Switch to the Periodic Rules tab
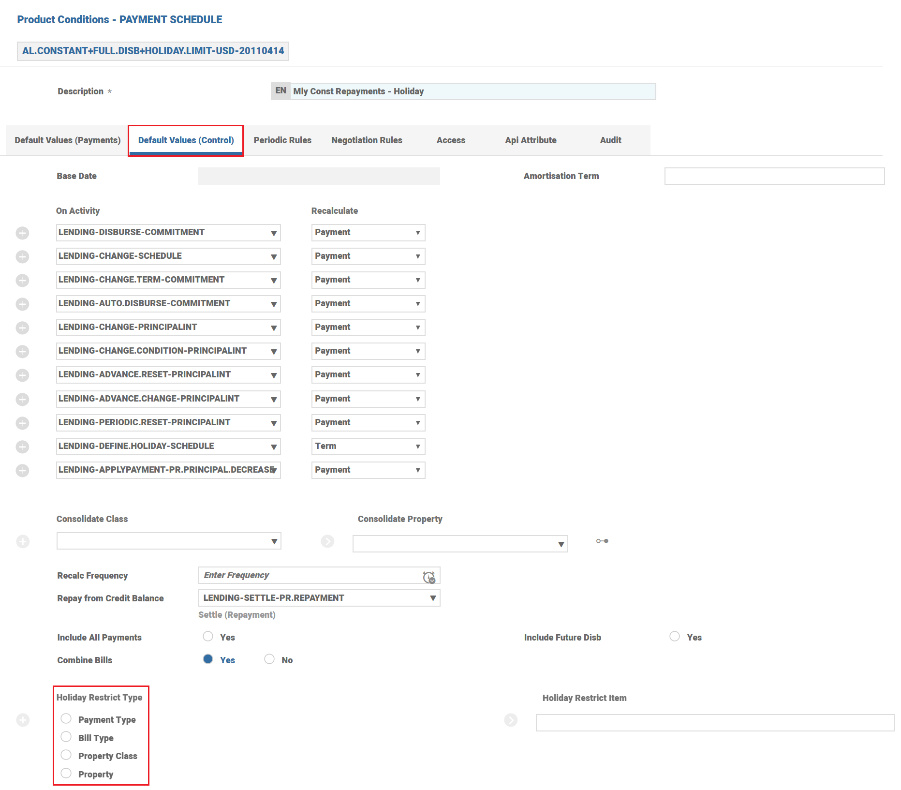The image size is (901, 790). click(x=282, y=140)
